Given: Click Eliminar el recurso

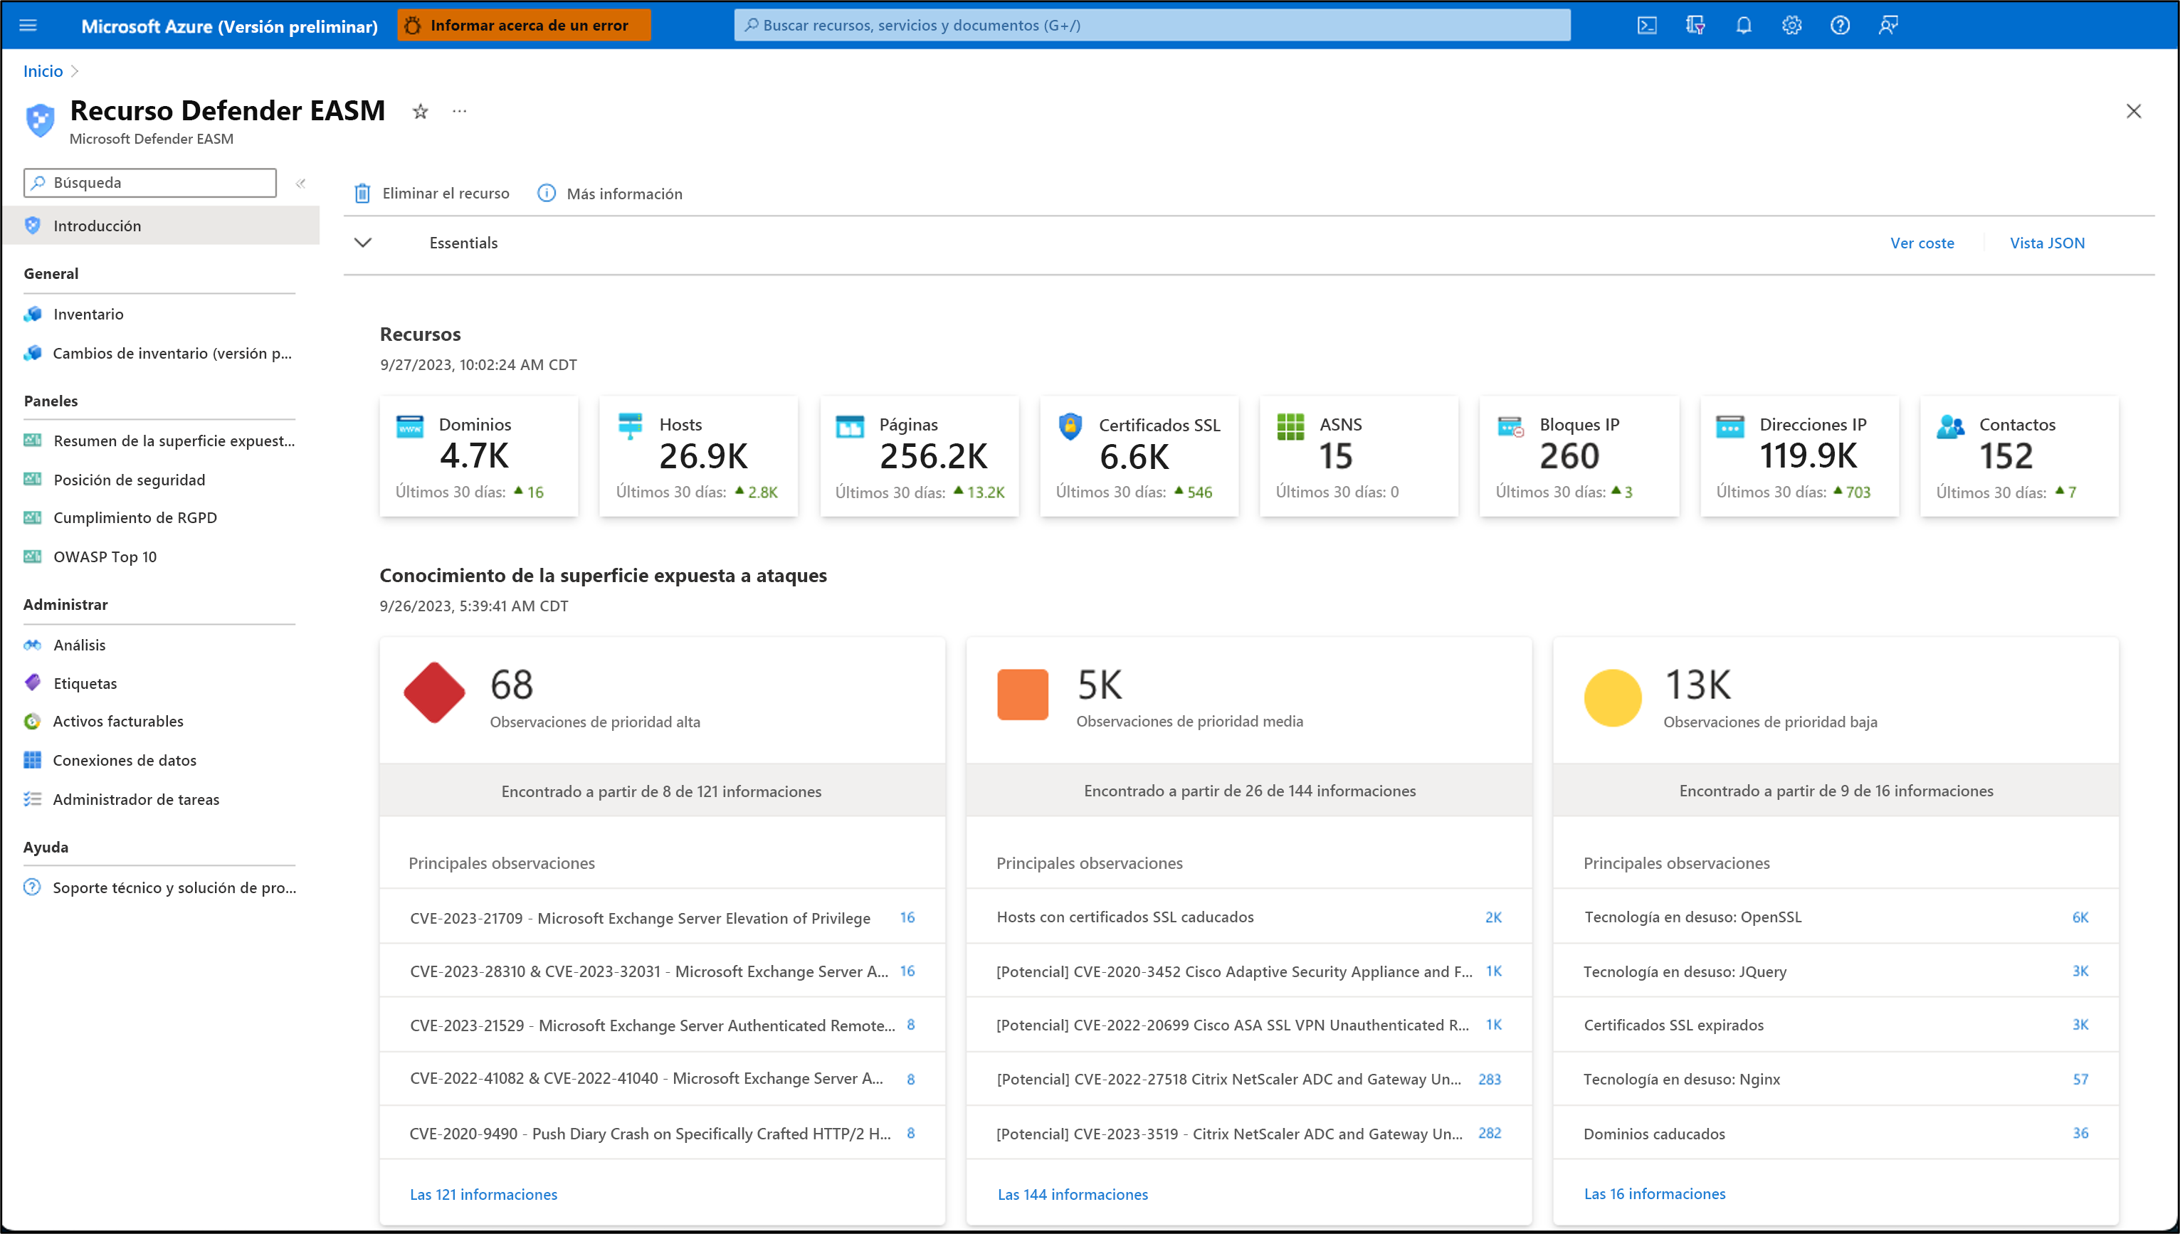Looking at the screenshot, I should 431,194.
